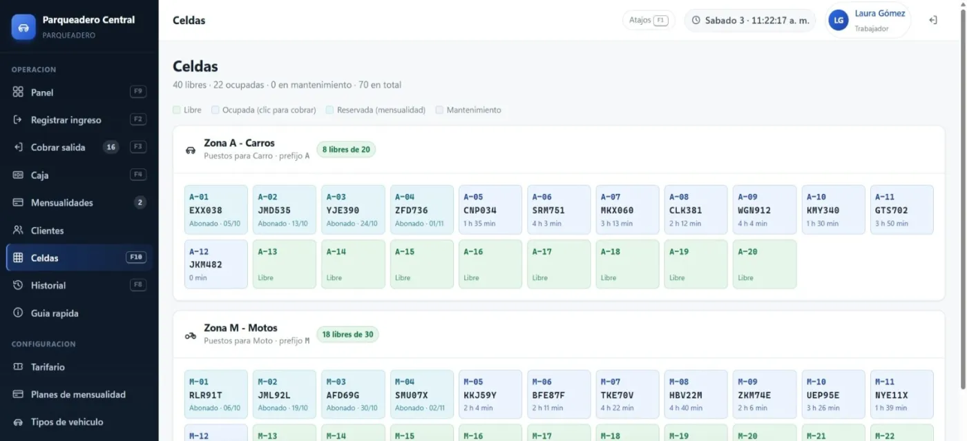Viewport: 967px width, 441px height.
Task: Open reserved moto cell M-04 SMU07X
Action: coord(422,395)
